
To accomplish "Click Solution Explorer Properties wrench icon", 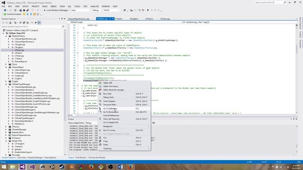I will pos(36,23).
